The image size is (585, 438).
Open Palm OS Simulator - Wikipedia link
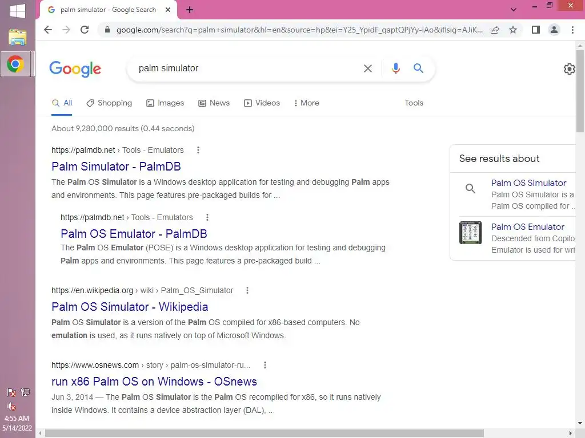point(130,307)
